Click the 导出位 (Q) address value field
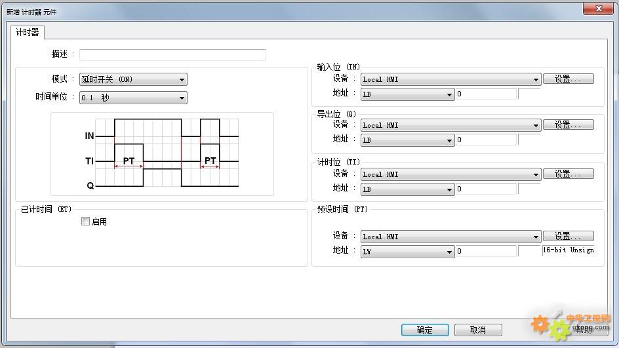The height and width of the screenshot is (348, 619). point(487,140)
